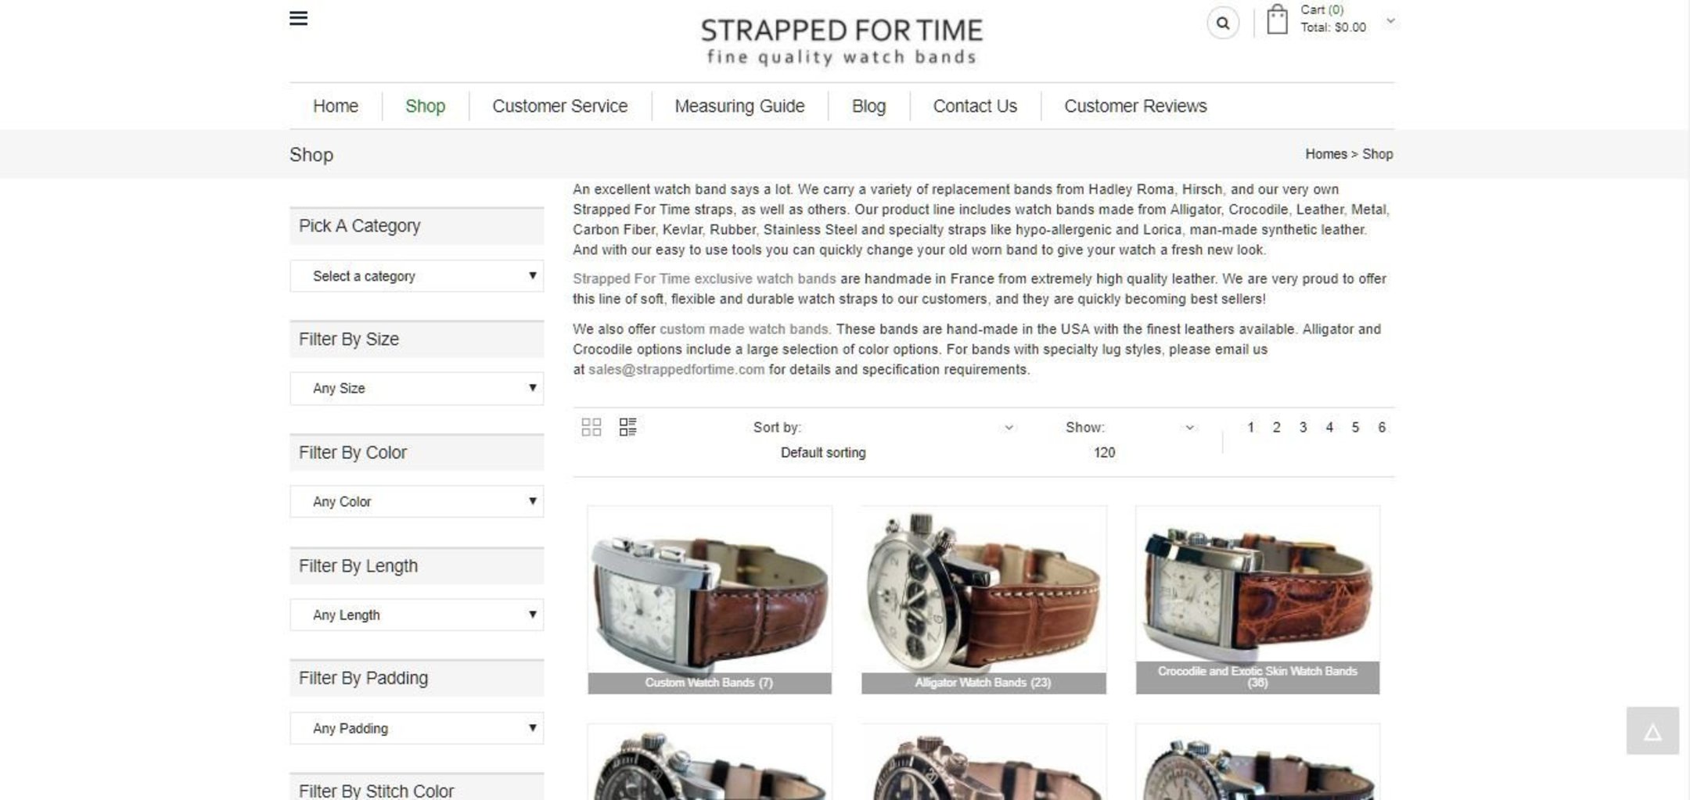
Task: Open Custom Watch Bands category thumbnail
Action: tap(710, 600)
